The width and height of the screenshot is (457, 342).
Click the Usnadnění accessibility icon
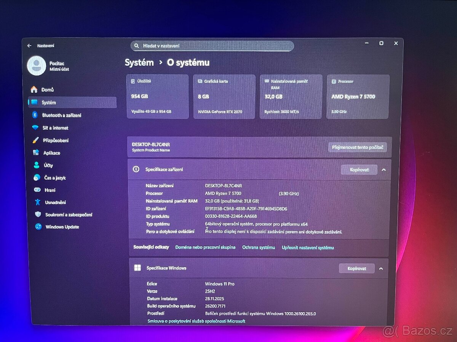(38, 202)
